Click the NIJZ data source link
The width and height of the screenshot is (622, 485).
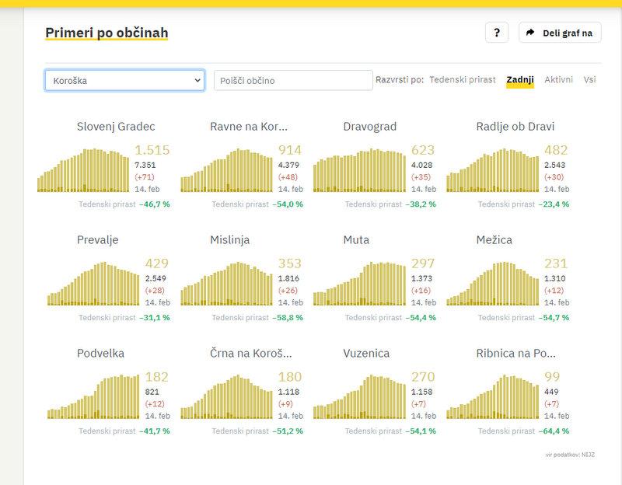[x=587, y=455]
